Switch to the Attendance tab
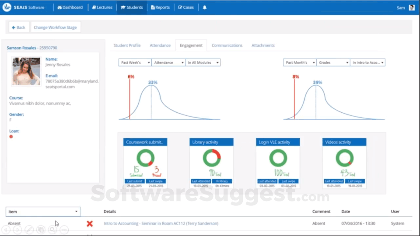Image resolution: width=420 pixels, height=236 pixels. pyautogui.click(x=160, y=45)
